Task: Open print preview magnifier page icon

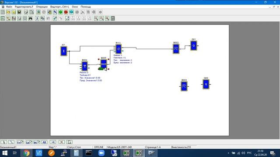Action: click(31, 12)
